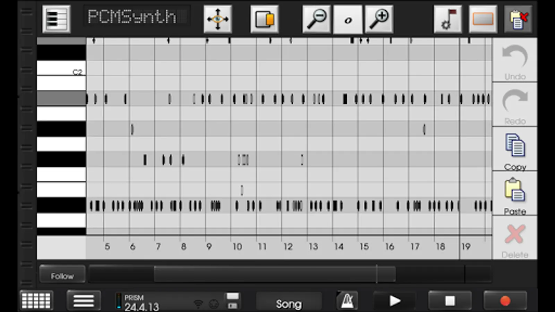This screenshot has height=312, width=555.
Task: Jump to bar 17 on the ruler
Action: coord(415,246)
